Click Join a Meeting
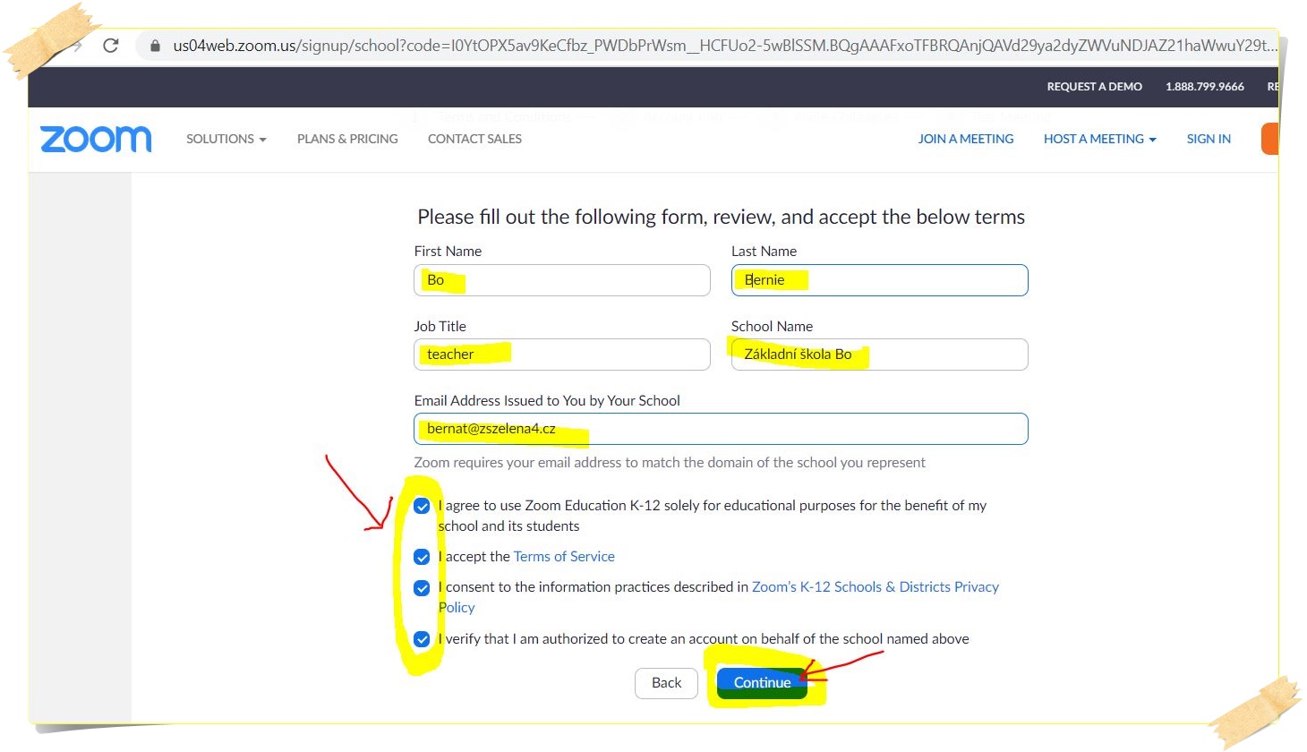Viewport: 1307px width, 752px height. click(x=966, y=139)
